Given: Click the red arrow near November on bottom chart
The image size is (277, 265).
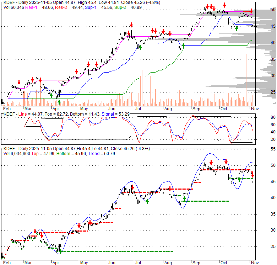Looking at the screenshot, I should 252,174.
